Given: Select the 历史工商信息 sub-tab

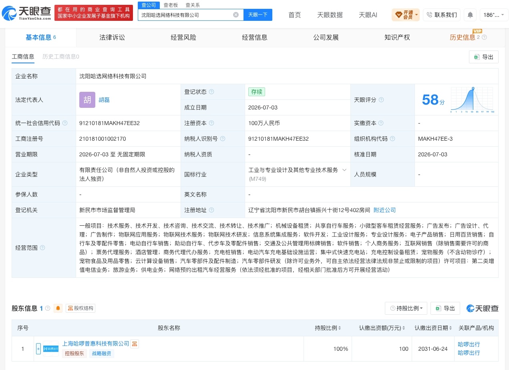Looking at the screenshot, I should (61, 57).
